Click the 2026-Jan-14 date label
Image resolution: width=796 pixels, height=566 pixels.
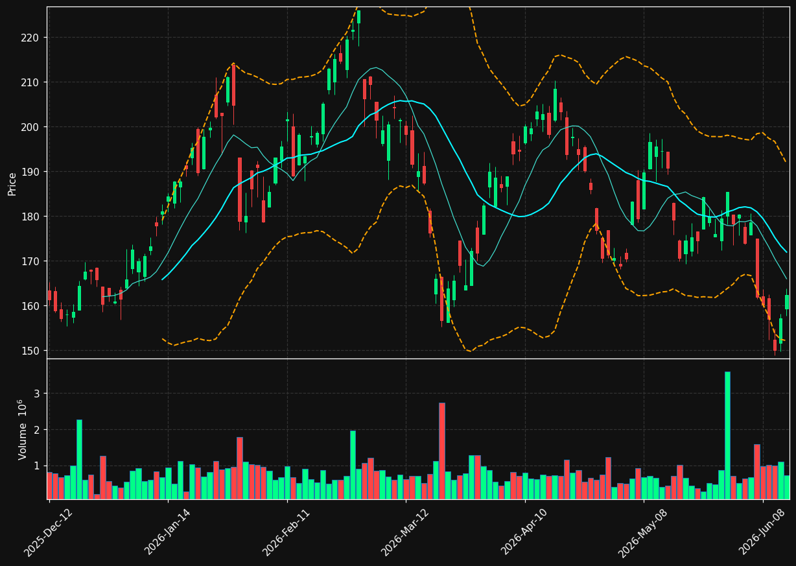point(167,532)
